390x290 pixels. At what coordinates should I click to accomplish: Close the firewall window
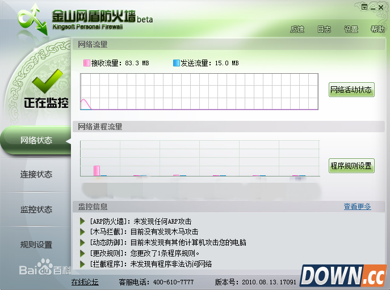(381, 7)
